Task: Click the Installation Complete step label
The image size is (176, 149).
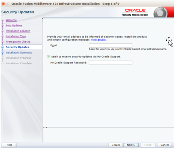Action: point(19,63)
